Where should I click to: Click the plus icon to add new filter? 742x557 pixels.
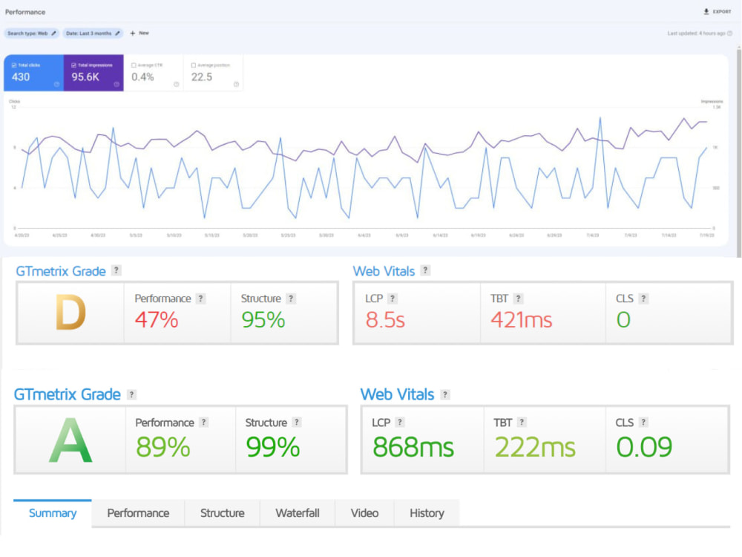133,33
